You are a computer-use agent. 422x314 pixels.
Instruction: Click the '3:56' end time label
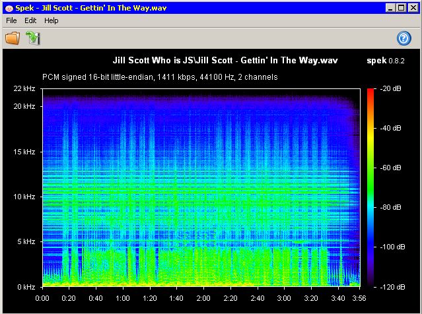click(359, 298)
